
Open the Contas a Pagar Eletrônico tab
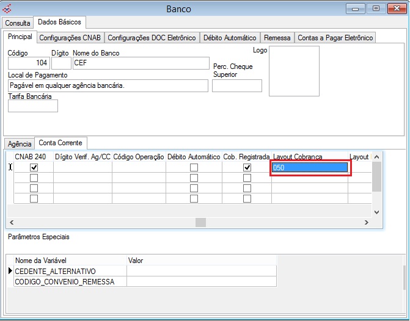(x=335, y=38)
